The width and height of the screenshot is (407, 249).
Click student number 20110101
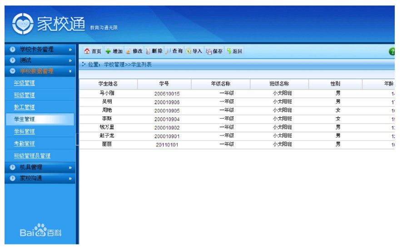167,145
